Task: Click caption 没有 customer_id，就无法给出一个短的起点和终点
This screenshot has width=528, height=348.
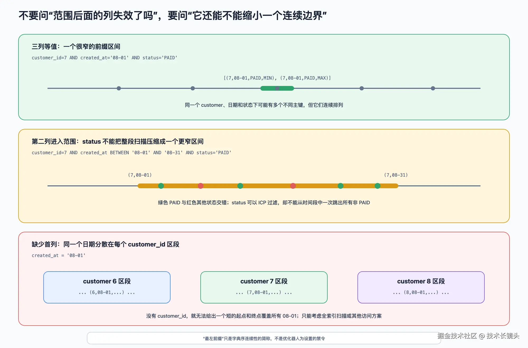Action: pyautogui.click(x=264, y=316)
